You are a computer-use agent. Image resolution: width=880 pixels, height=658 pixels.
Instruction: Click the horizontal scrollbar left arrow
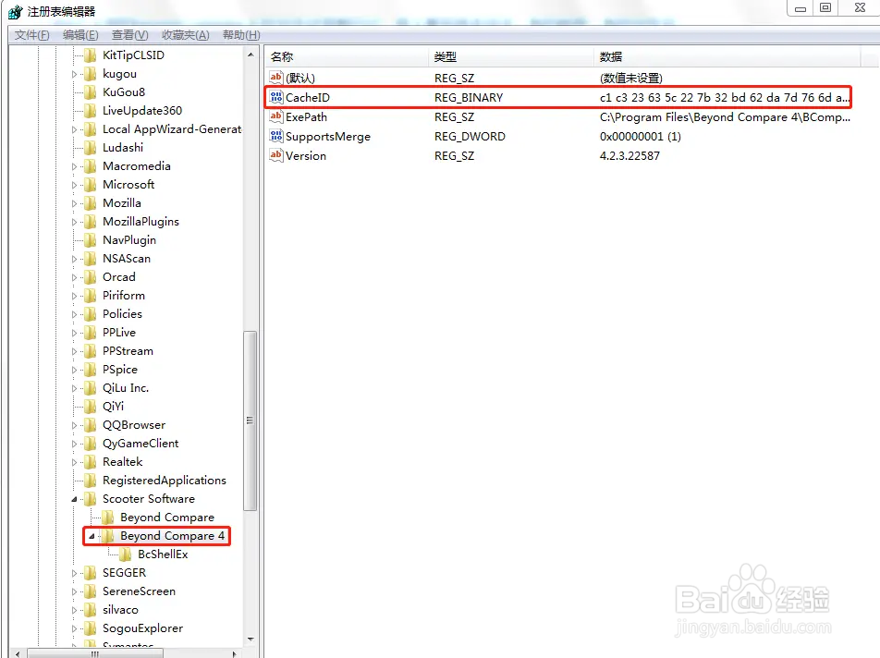point(18,653)
